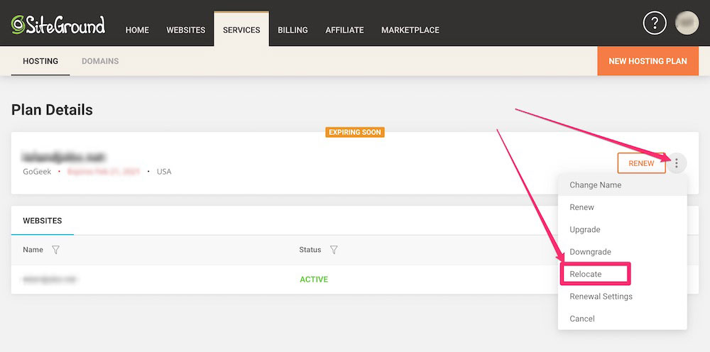Filter websites by Name funnel icon

[x=55, y=250]
